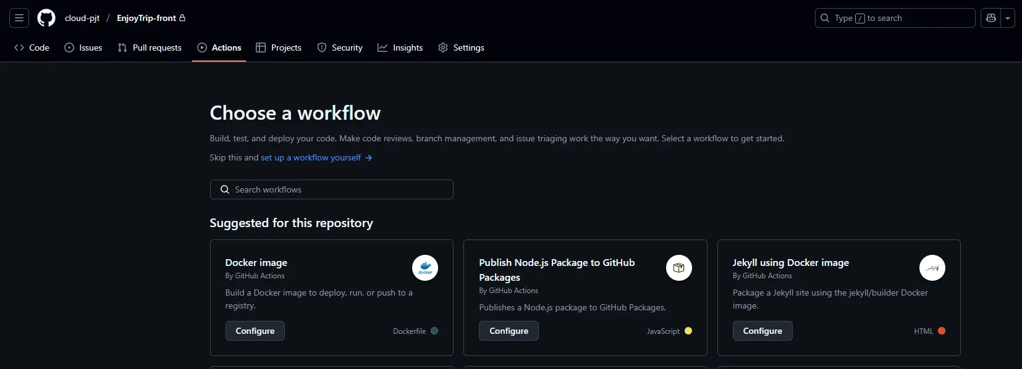
Task: Focus the Search workflows field
Action: point(332,189)
